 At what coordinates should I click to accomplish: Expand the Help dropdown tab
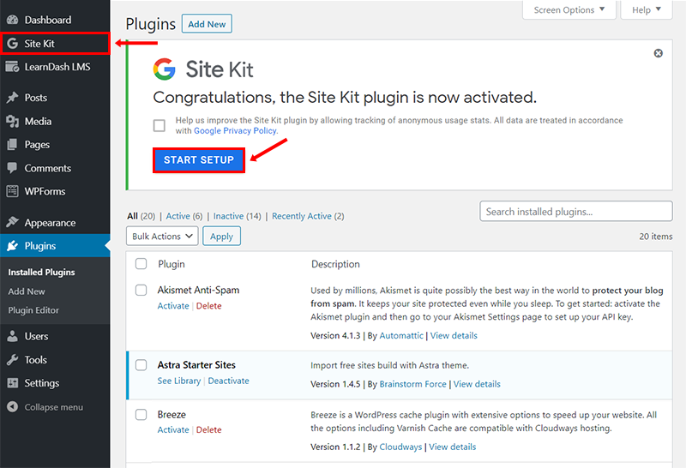(x=647, y=10)
